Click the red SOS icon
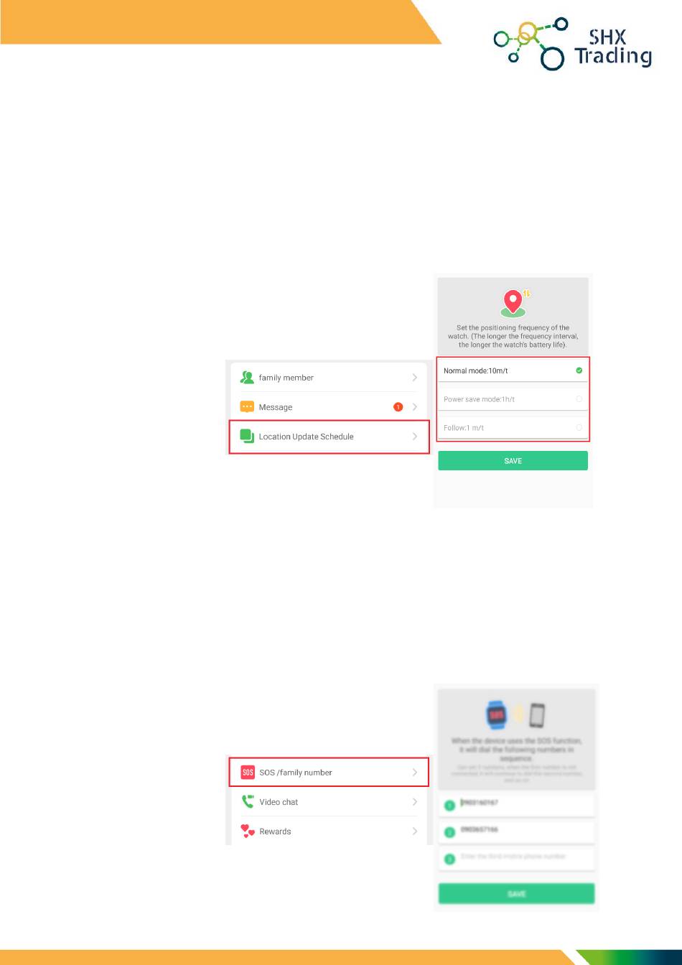This screenshot has height=965, width=682. (248, 773)
